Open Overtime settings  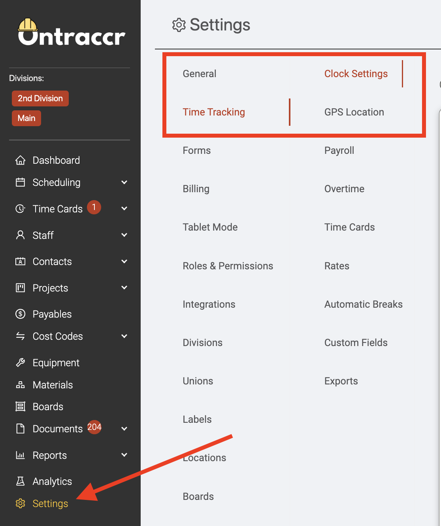pos(344,189)
